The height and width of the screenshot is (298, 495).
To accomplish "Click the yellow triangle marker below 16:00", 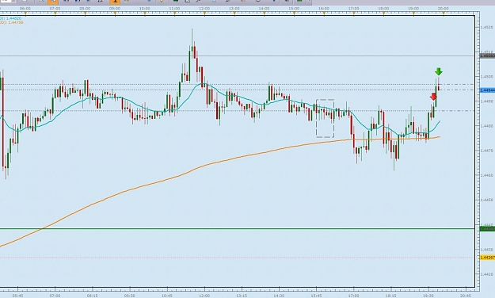I will pyautogui.click(x=324, y=13).
